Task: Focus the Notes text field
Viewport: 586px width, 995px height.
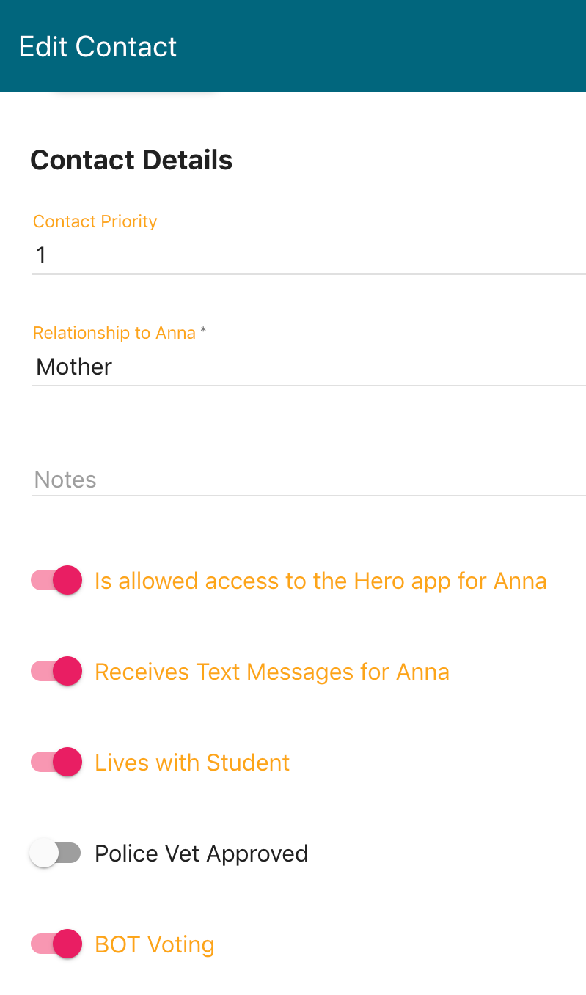Action: pos(308,480)
